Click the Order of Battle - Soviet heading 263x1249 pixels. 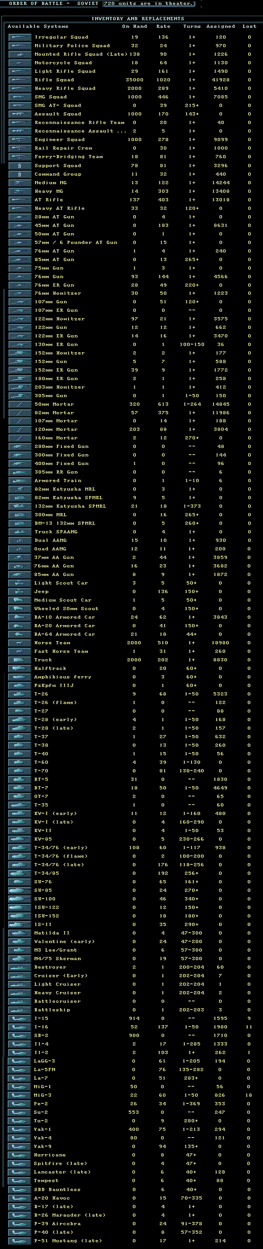(x=53, y=4)
